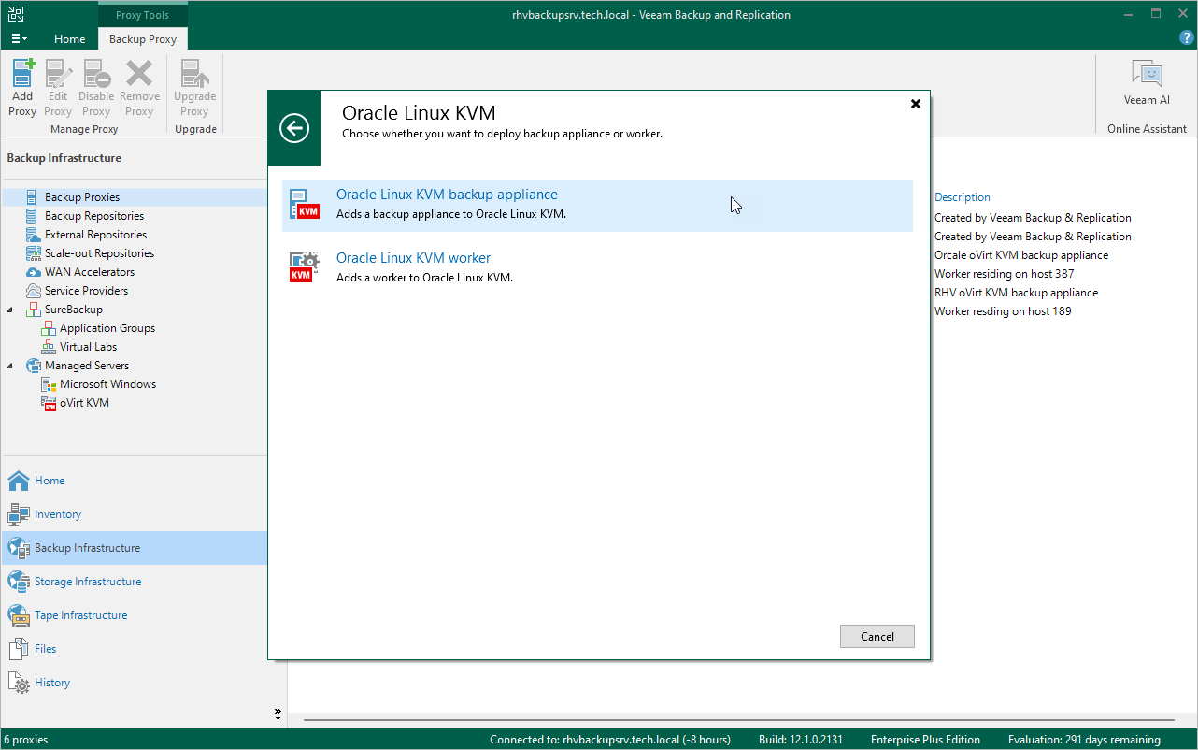Open the main application menu dropdown
Screen dimensions: 1198x750
(x=20, y=38)
